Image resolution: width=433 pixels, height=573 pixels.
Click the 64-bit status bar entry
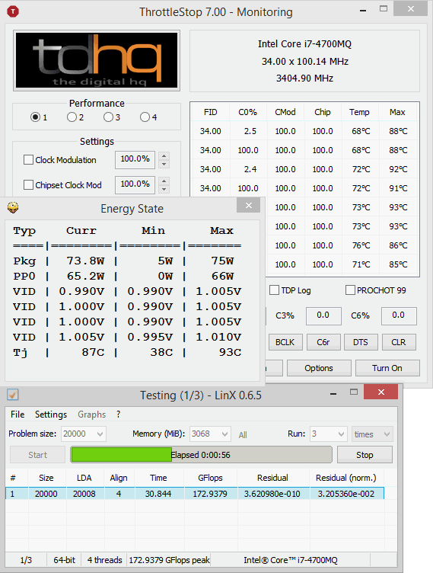[x=64, y=560]
